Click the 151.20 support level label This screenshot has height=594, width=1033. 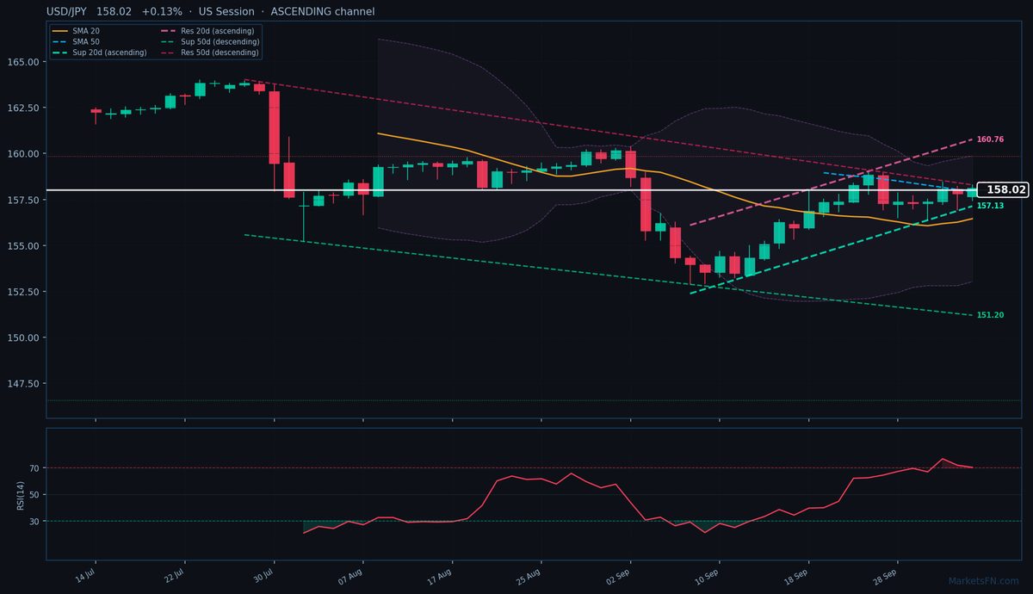[990, 315]
